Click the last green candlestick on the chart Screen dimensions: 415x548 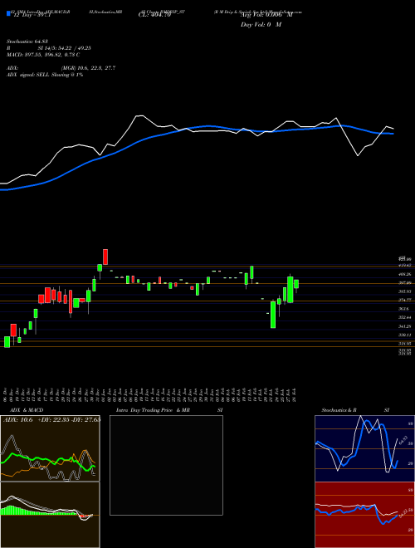point(296,284)
